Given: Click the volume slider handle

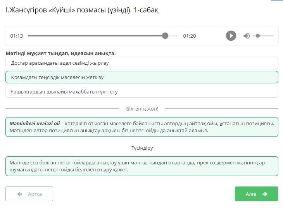Looking at the screenshot, I should (x=258, y=36).
